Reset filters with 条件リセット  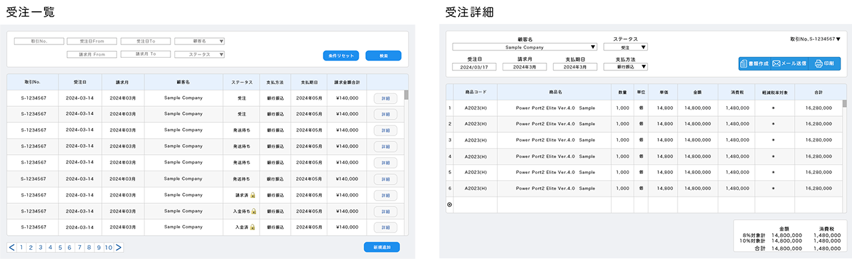[341, 56]
